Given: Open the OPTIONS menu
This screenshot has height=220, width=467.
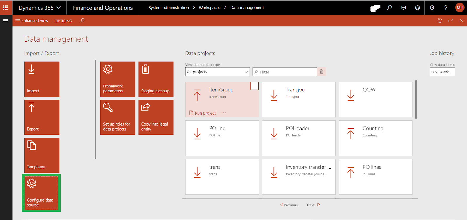Looking at the screenshot, I should coord(63,21).
